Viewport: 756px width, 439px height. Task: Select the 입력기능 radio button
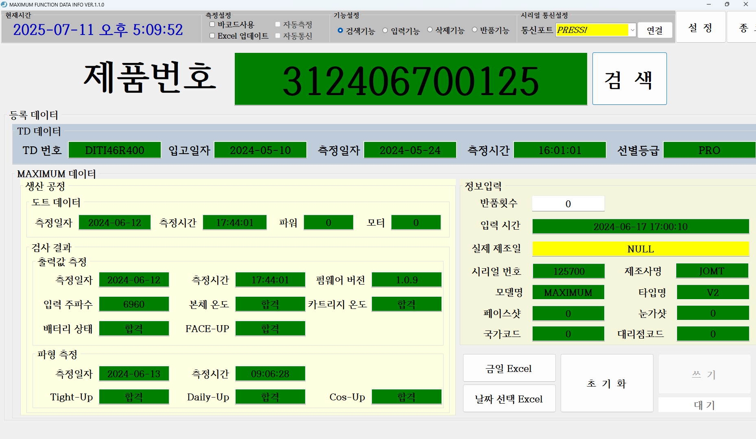[x=385, y=30]
